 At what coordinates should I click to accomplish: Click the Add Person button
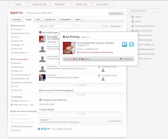(115, 121)
